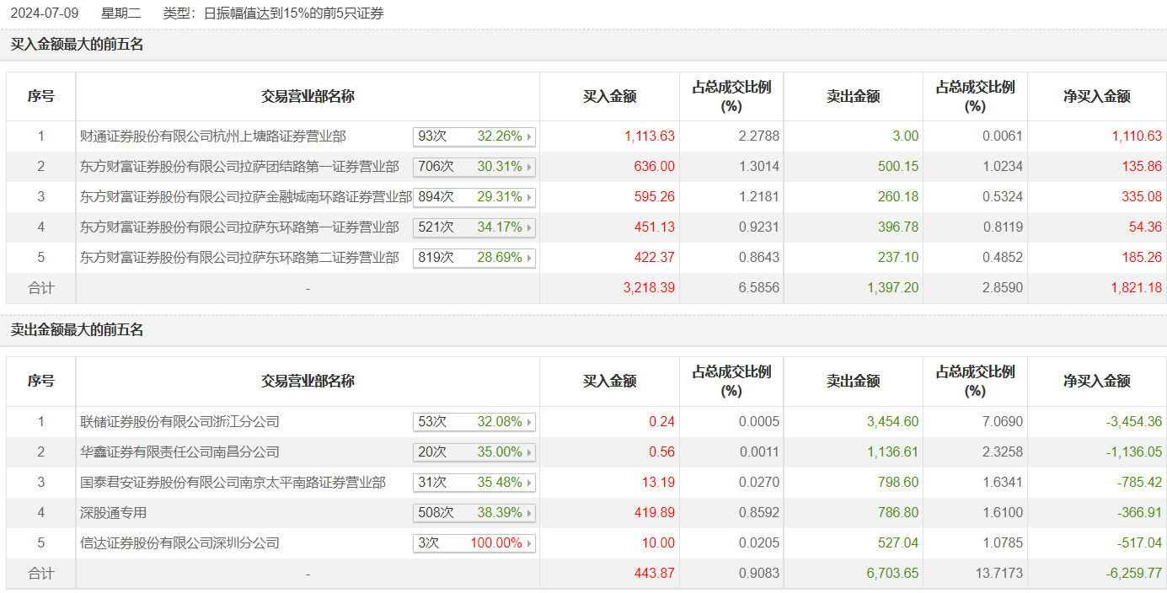The width and height of the screenshot is (1167, 593).
Task: Open 信达证券股份有限公司深圳分公司 link
Action: [179, 543]
